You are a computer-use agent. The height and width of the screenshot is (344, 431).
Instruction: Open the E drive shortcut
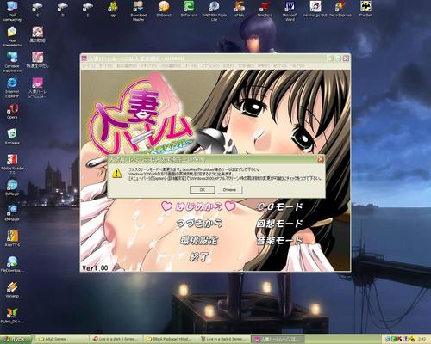[x=88, y=9]
